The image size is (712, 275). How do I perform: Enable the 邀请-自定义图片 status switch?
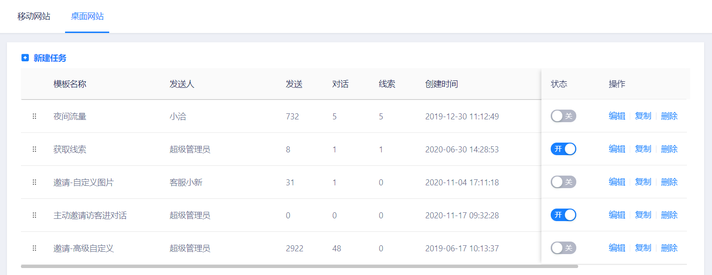click(563, 182)
